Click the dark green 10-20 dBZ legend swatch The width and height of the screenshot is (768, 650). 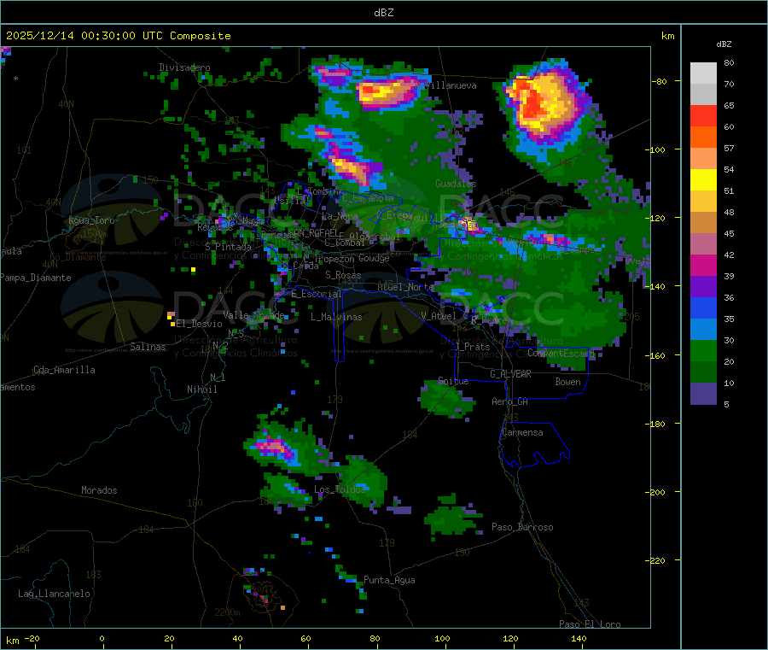(x=703, y=372)
